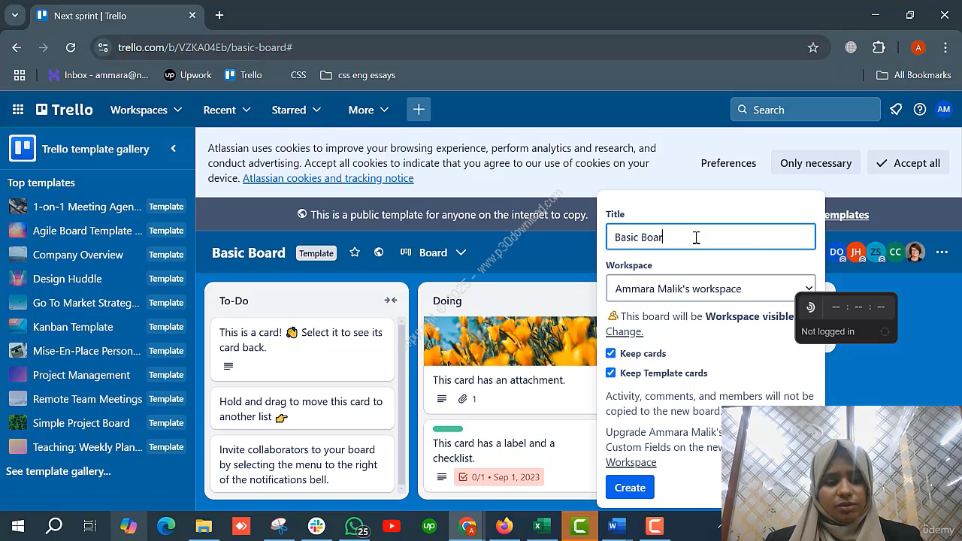Uncheck the Keep cards checkbox
The width and height of the screenshot is (962, 541).
(611, 353)
